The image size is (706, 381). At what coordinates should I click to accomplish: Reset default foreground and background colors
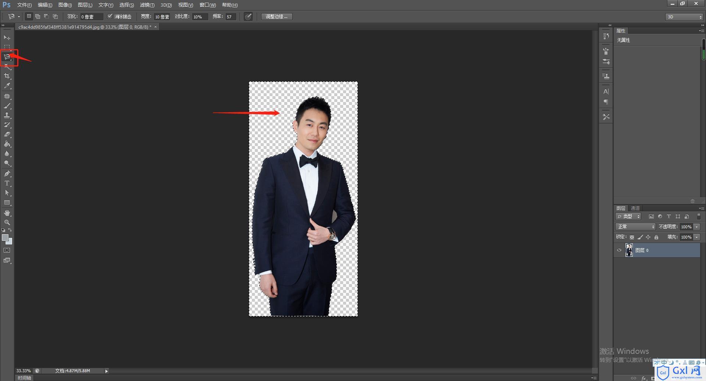(x=3, y=230)
